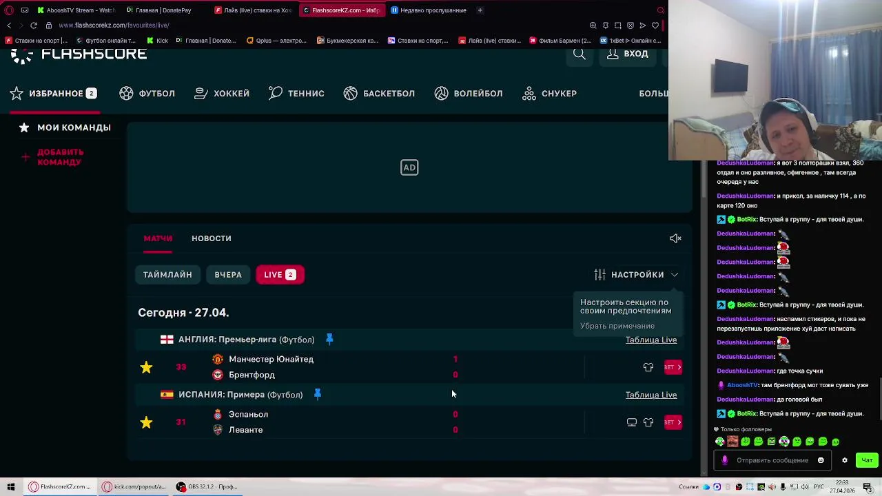Image resolution: width=882 pixels, height=496 pixels.
Task: Open Windows Start menu
Action: [10, 486]
